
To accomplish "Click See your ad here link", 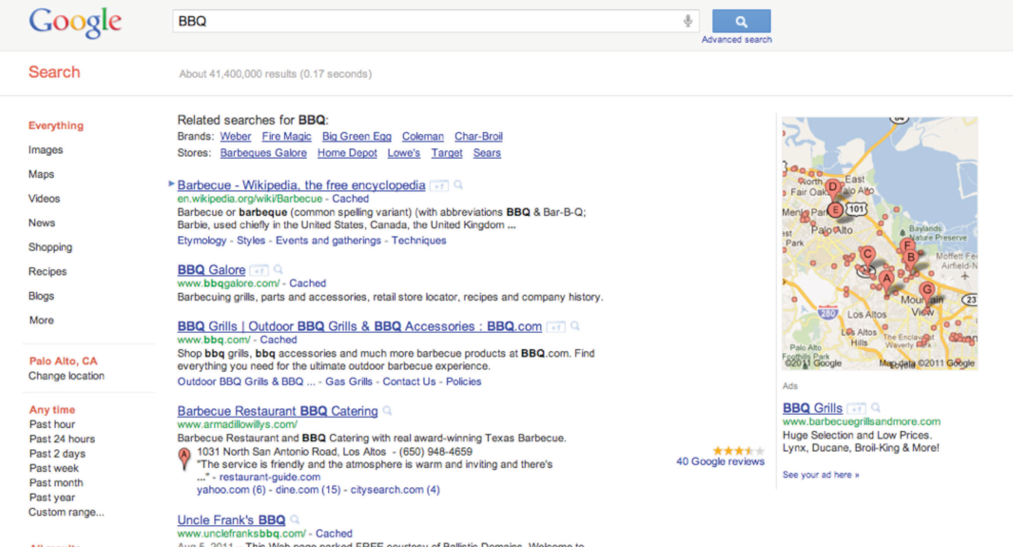I will [821, 475].
